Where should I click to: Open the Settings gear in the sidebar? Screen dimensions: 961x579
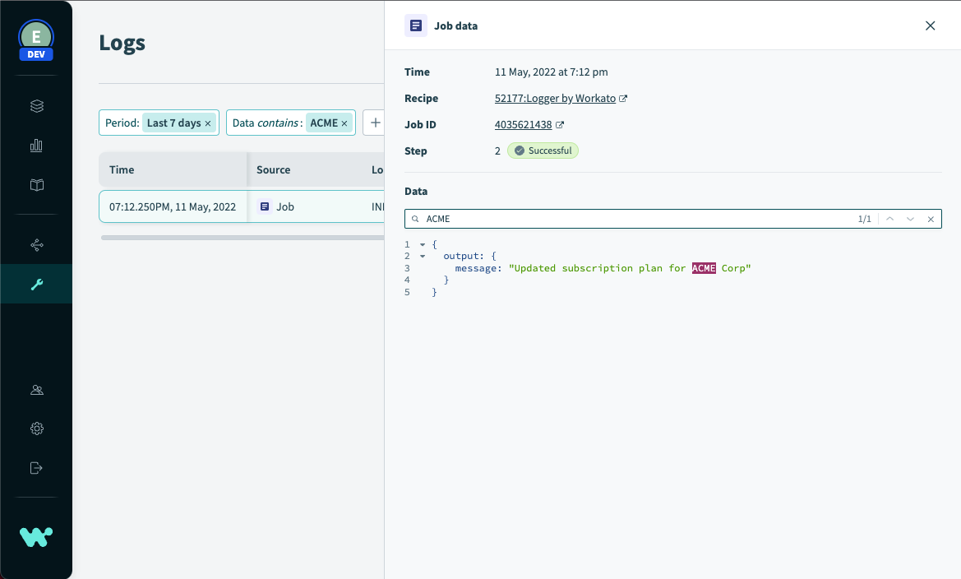click(x=36, y=428)
